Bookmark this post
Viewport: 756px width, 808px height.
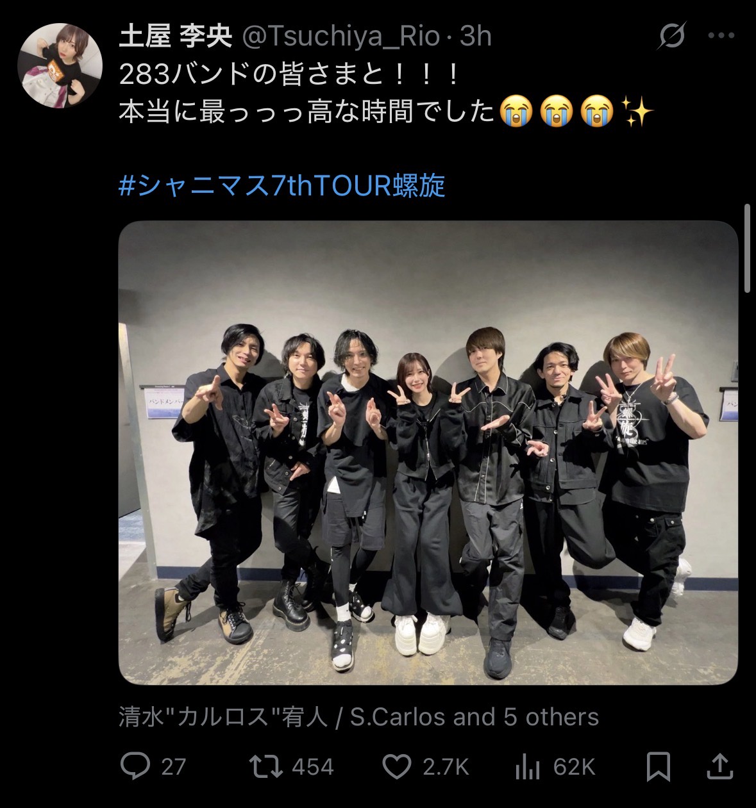click(x=659, y=766)
